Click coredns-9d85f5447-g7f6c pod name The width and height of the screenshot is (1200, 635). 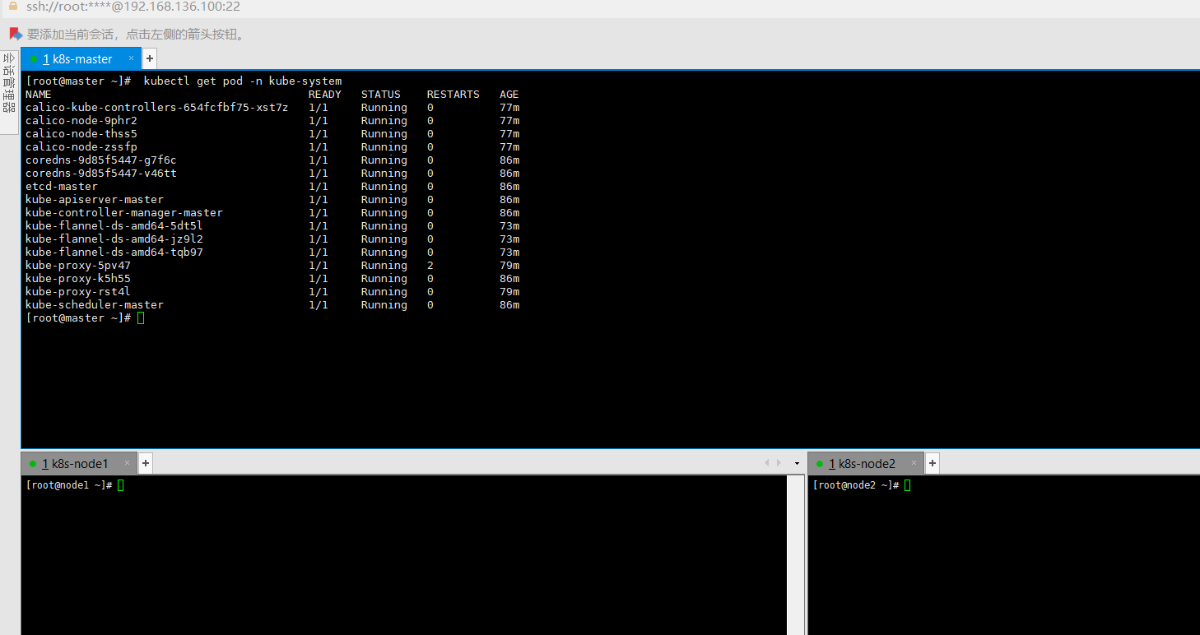click(101, 160)
